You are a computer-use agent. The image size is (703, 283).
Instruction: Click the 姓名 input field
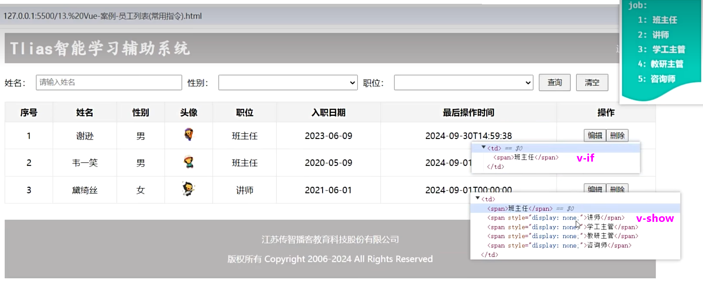coord(109,83)
